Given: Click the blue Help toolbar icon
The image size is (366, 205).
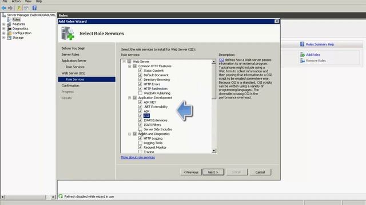Looking at the screenshot, I should pos(34,8).
